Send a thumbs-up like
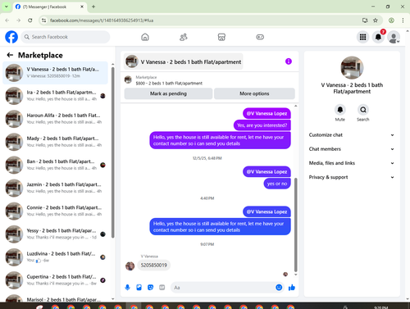The height and width of the screenshot is (309, 410). pyautogui.click(x=292, y=288)
